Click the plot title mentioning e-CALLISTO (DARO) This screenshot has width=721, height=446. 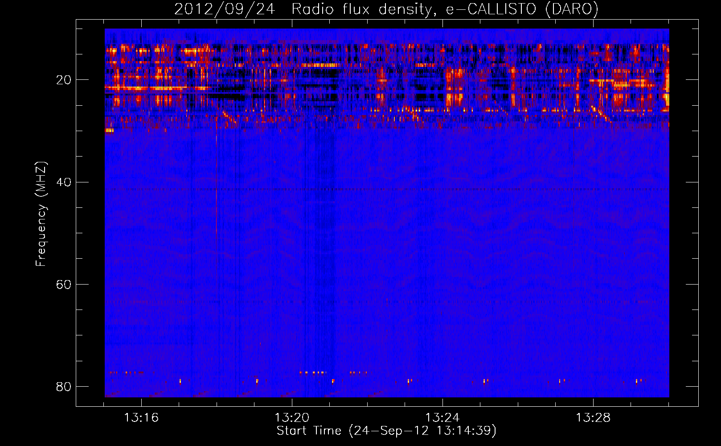click(386, 9)
